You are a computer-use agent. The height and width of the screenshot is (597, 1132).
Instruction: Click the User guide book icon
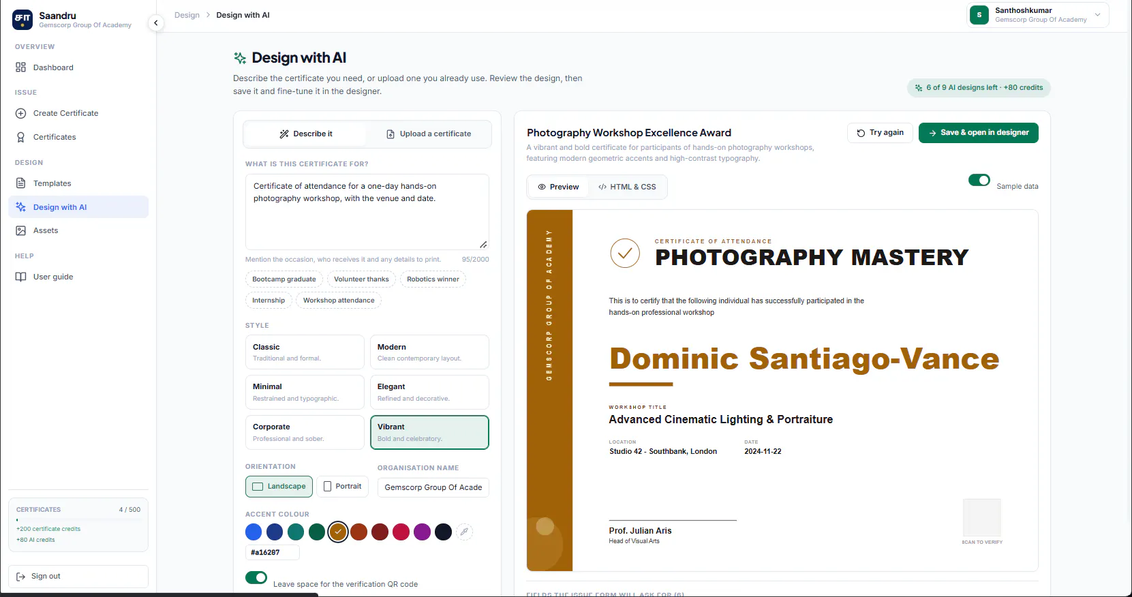pos(21,277)
